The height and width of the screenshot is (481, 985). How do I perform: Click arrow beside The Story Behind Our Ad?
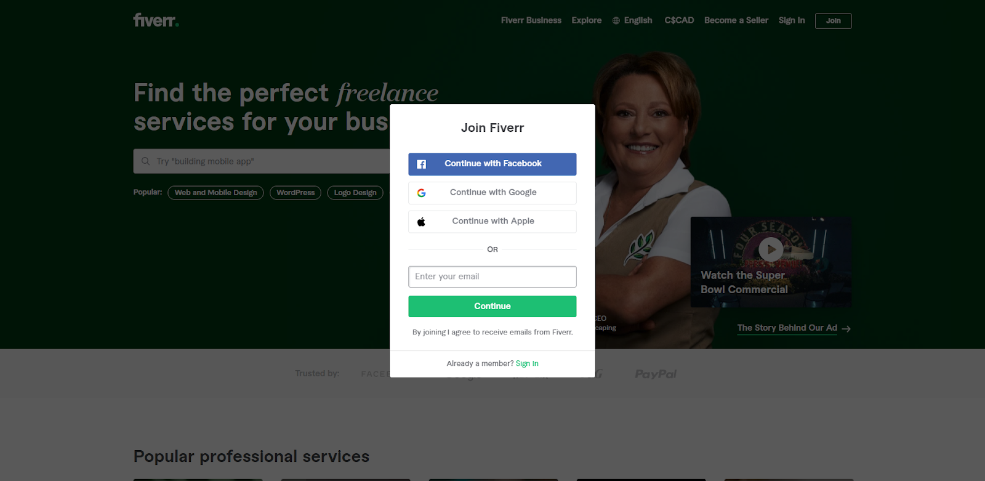(x=846, y=329)
